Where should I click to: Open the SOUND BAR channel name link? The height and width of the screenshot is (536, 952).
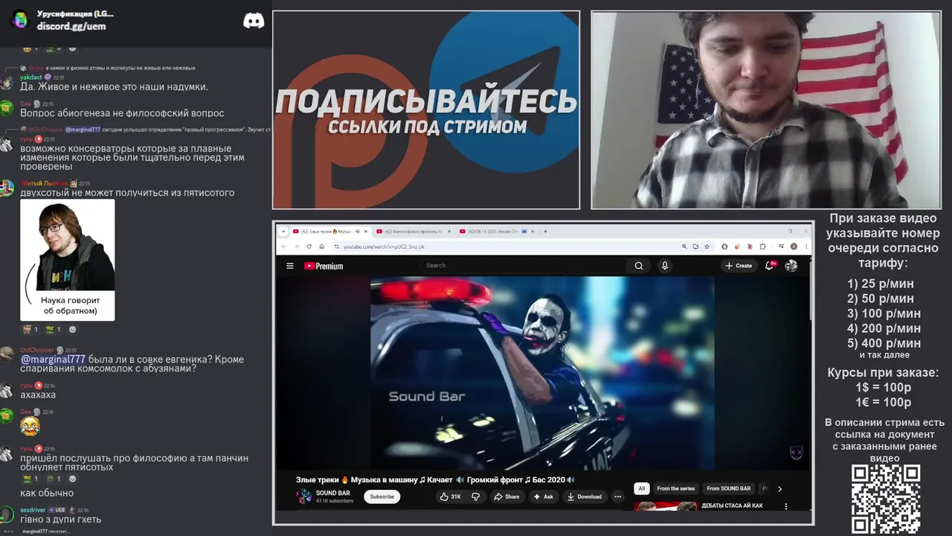332,493
